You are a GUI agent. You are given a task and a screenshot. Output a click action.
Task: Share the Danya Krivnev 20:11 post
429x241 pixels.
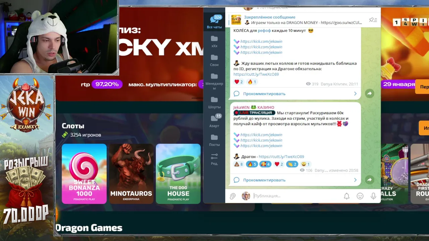pyautogui.click(x=369, y=94)
